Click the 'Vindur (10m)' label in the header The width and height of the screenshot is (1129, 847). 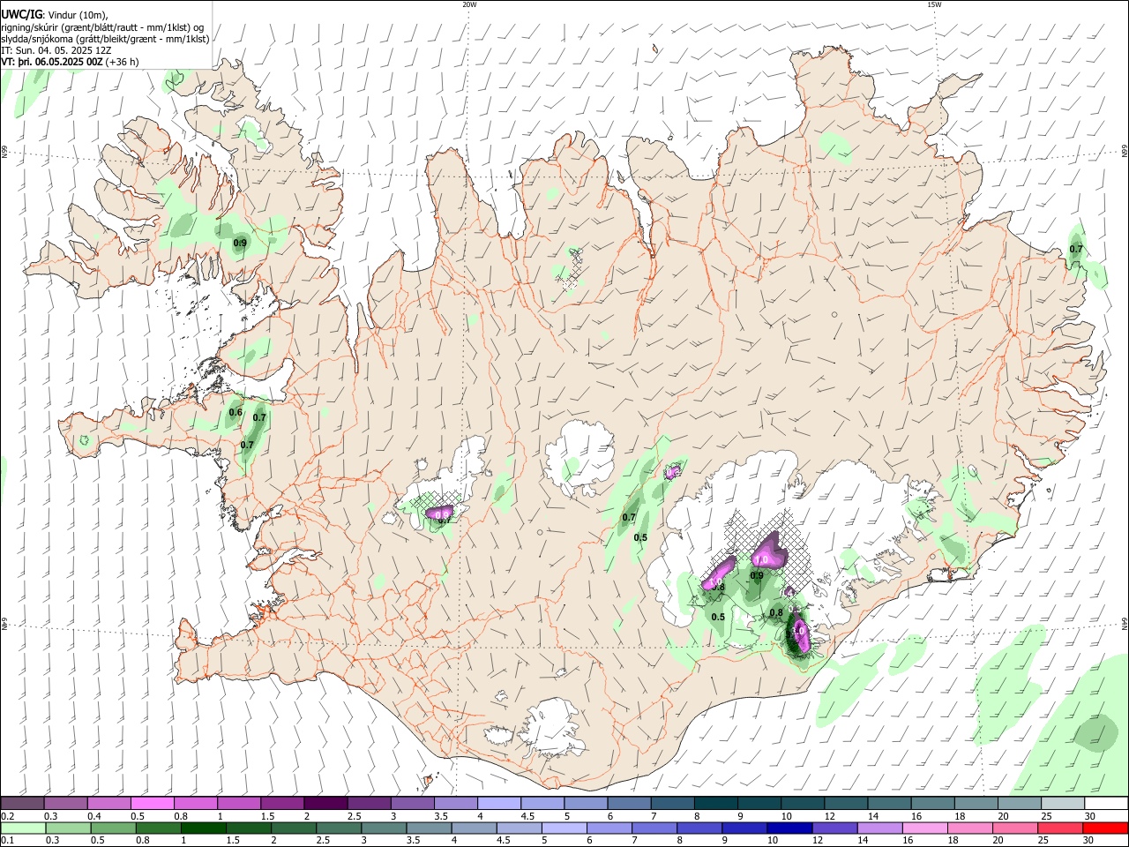[77, 14]
